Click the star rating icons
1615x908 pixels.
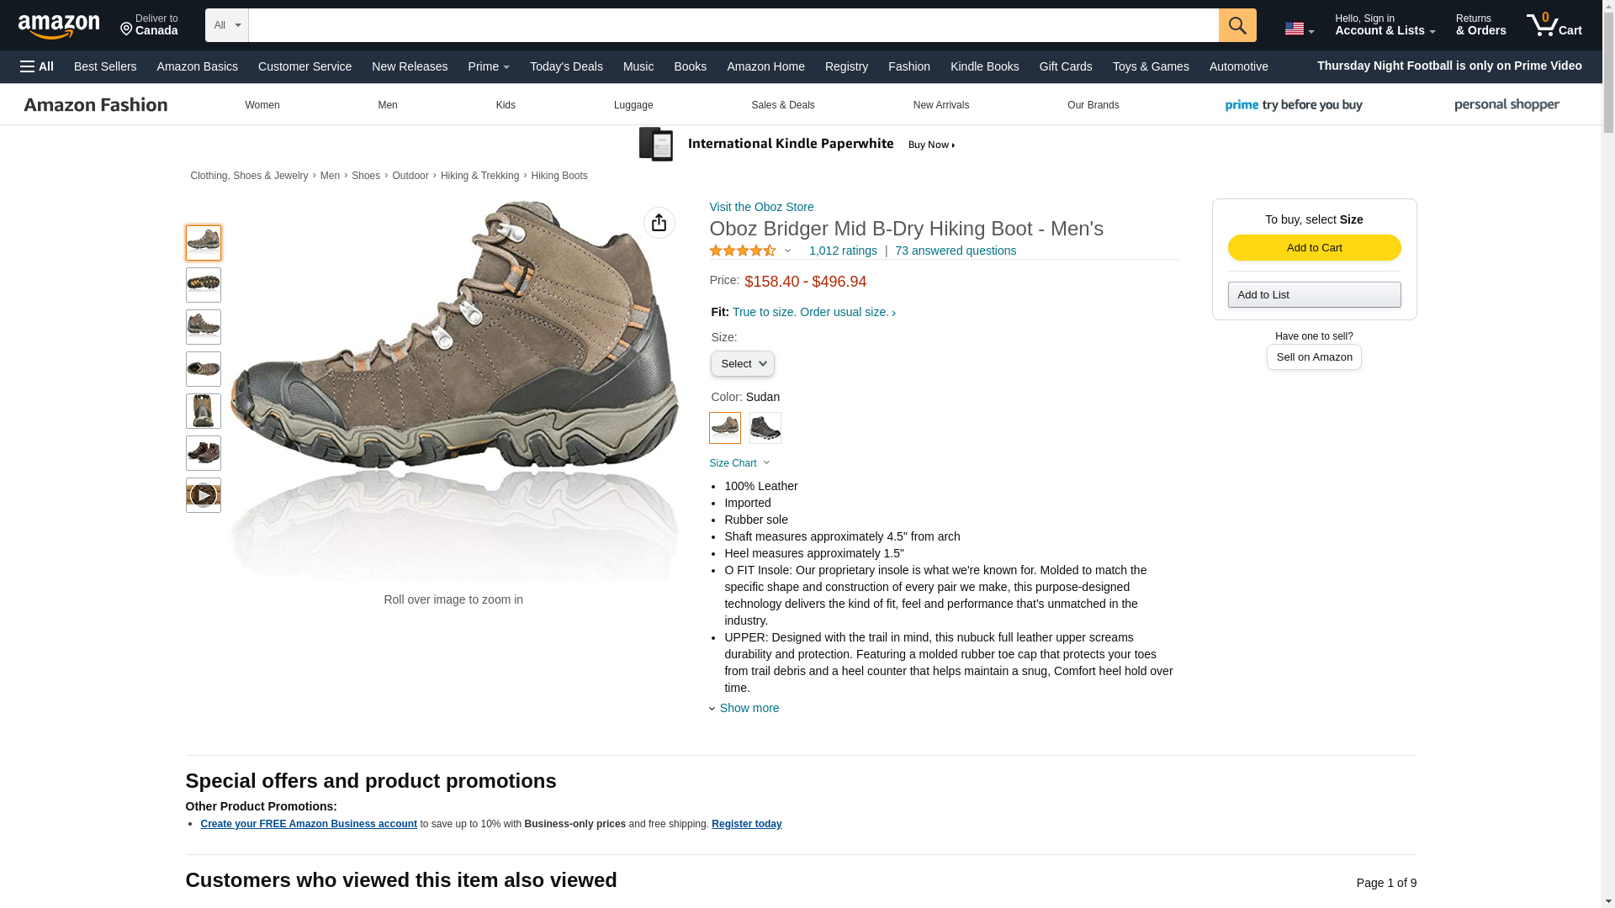[743, 251]
